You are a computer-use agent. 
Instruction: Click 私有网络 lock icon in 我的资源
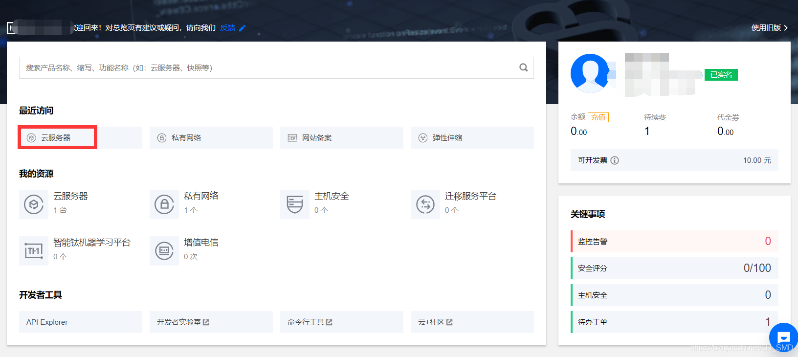click(x=164, y=204)
